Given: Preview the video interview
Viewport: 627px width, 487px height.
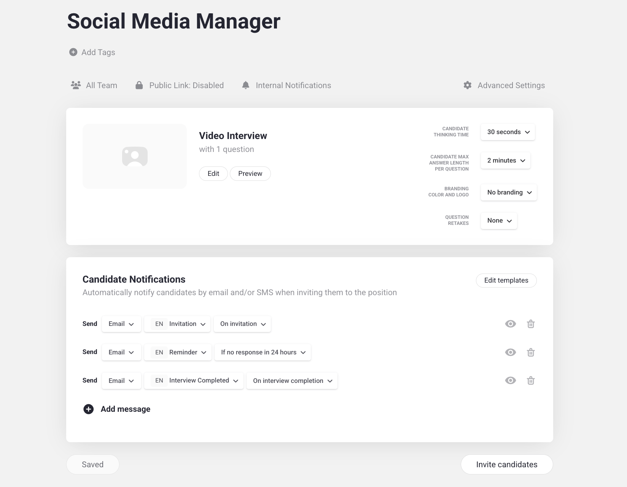Looking at the screenshot, I should [x=250, y=174].
